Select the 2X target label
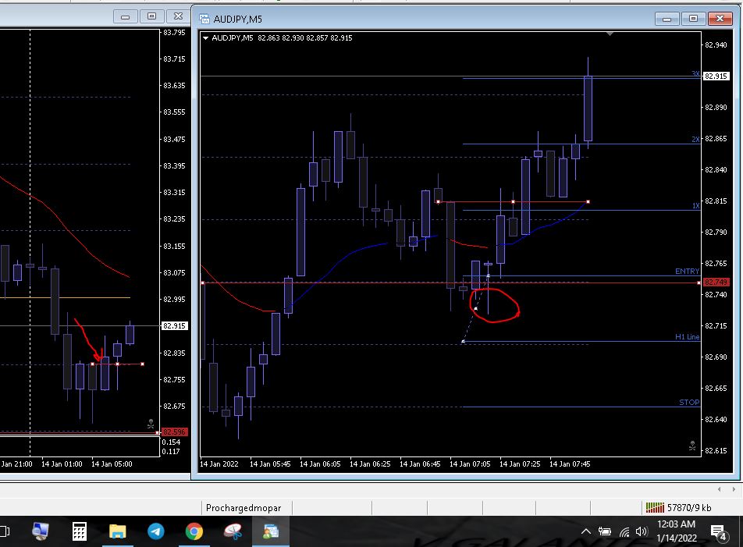Screen dimensions: 743x547 [x=695, y=139]
